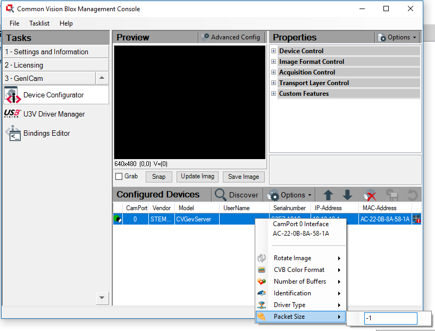Click the Driver Type menu icon

262,305
